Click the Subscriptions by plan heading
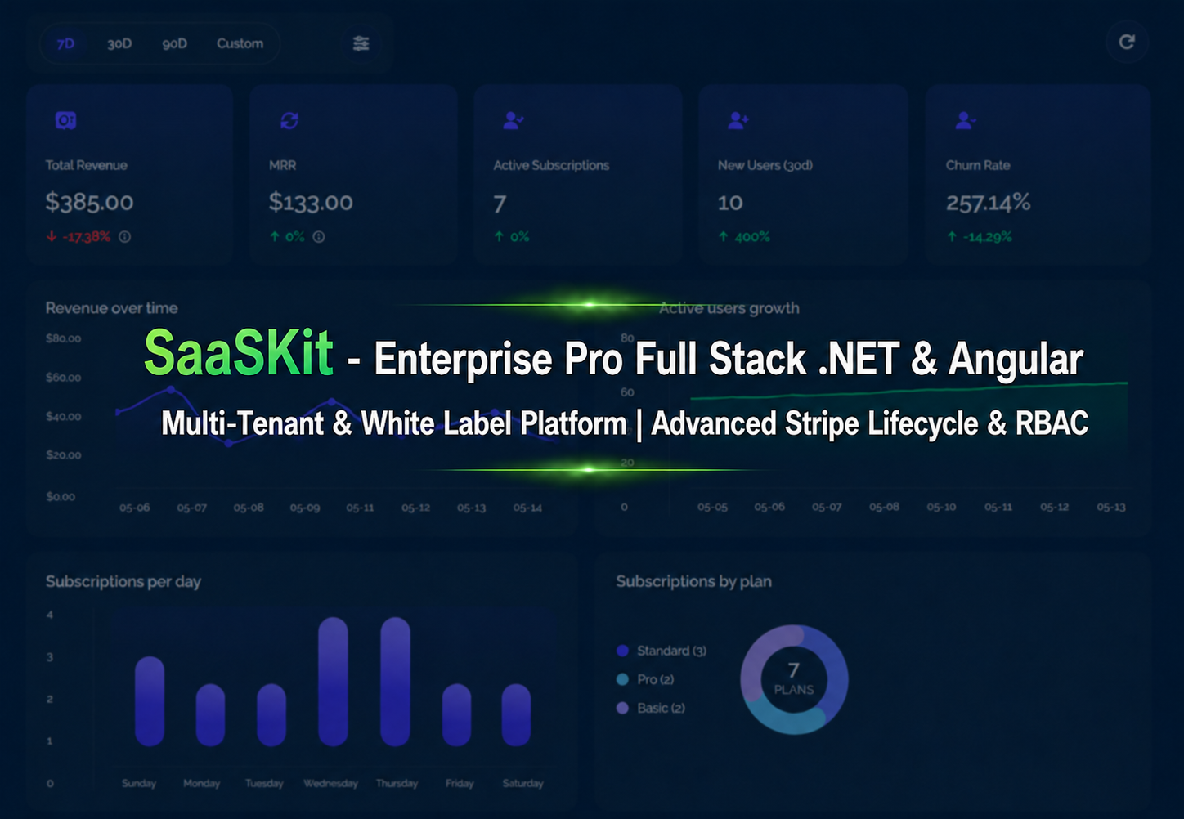Screen dimensions: 1184x819 (693, 581)
